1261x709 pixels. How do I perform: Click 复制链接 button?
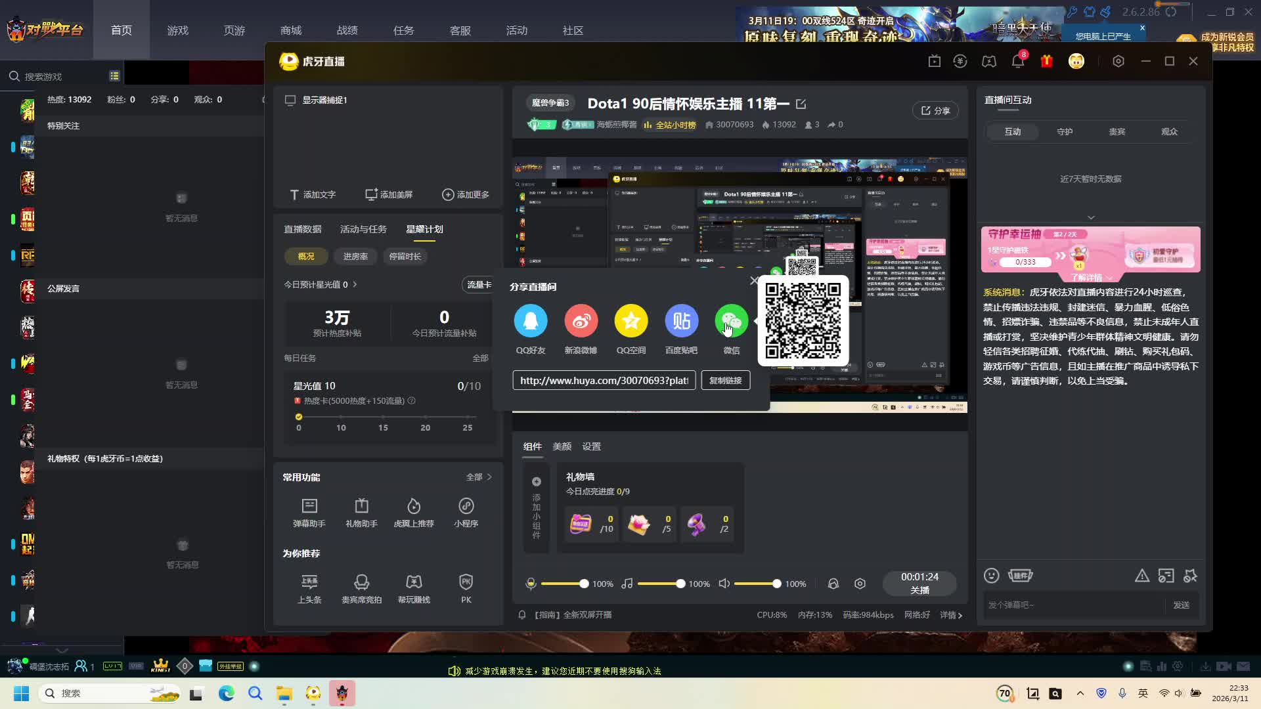pyautogui.click(x=725, y=380)
